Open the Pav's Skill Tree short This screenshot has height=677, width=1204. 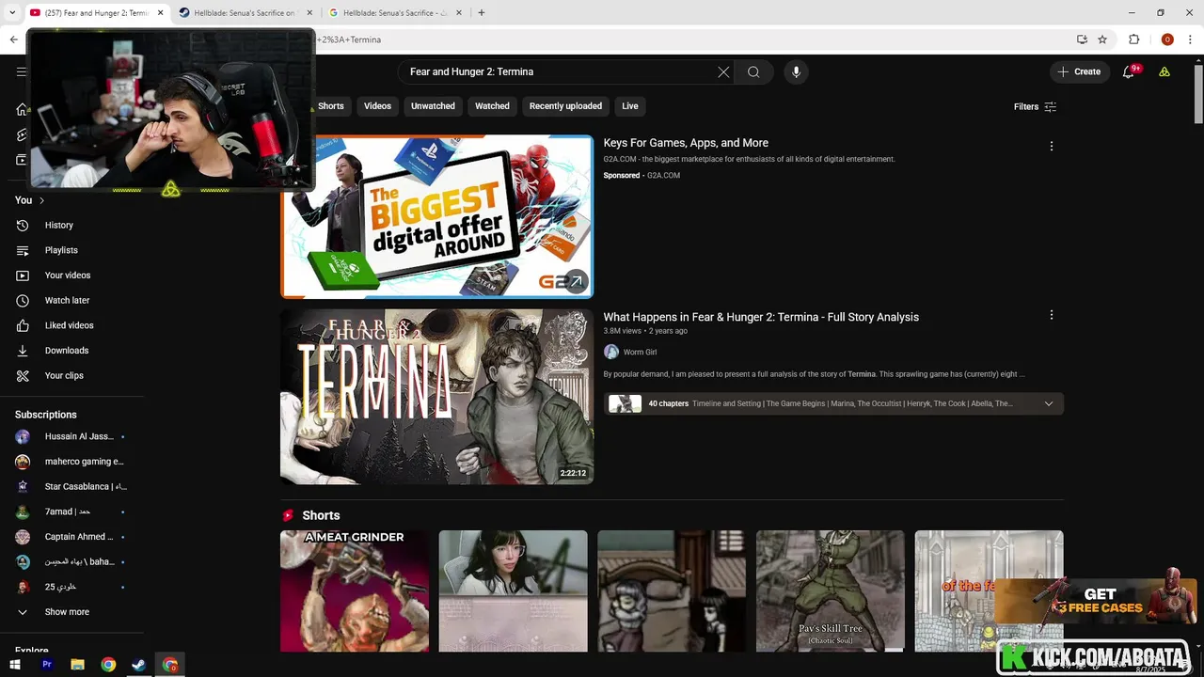click(831, 590)
